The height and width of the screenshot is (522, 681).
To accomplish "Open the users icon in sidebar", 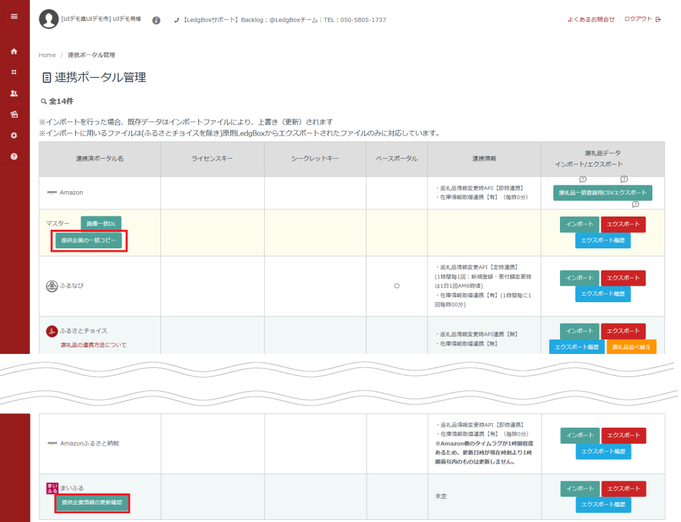I will (x=14, y=94).
